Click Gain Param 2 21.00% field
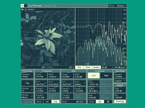Image resolution: width=145 pixels, height=108 pixels. 67,96
